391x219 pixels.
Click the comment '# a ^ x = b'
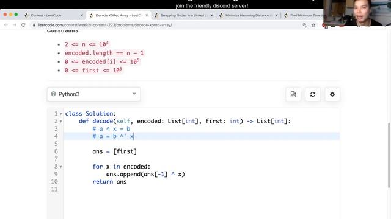111,128
